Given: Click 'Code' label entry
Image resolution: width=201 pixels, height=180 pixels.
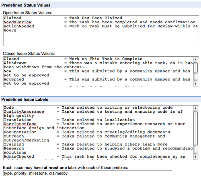Looking at the screenshot, I should pyautogui.click(x=9, y=107).
